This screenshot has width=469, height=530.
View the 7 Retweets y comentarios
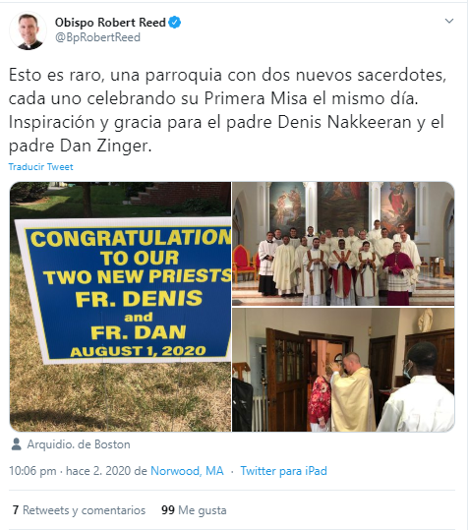pos(79,510)
